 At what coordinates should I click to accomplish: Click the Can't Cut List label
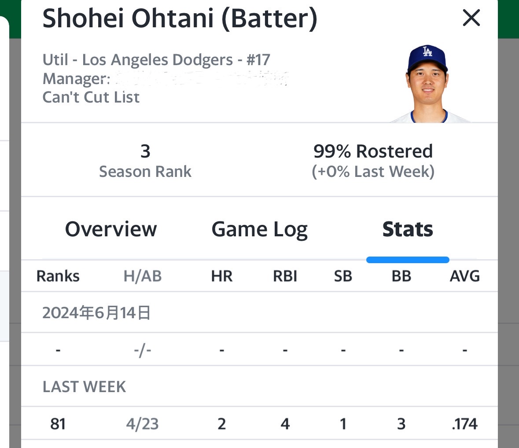click(x=91, y=97)
